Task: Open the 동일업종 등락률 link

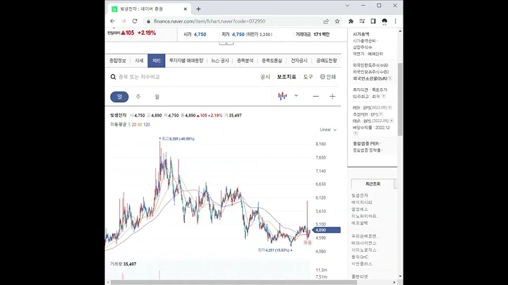Action: pyautogui.click(x=368, y=150)
